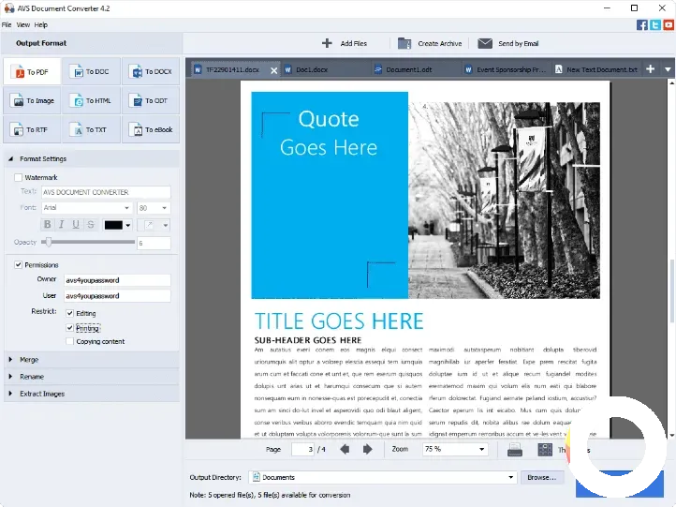
Task: Uncheck the Printing restriction
Action: tap(70, 328)
